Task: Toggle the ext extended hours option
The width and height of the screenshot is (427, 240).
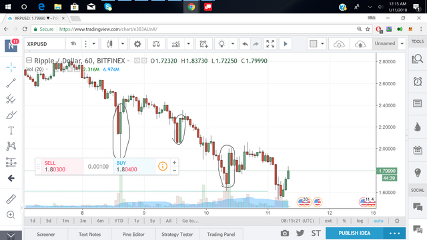Action: (328, 221)
